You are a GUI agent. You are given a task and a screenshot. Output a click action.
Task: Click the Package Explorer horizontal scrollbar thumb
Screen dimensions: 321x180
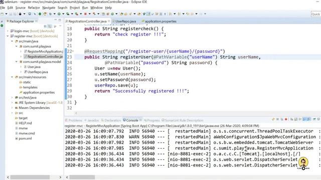tap(30, 177)
